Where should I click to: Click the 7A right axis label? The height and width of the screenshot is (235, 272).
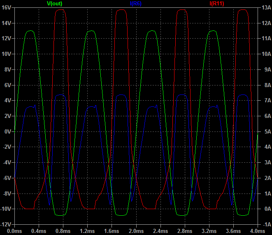267,100
